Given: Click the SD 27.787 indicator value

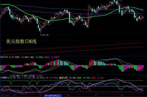Looking at the screenshot, I should pyautogui.click(x=52, y=78).
